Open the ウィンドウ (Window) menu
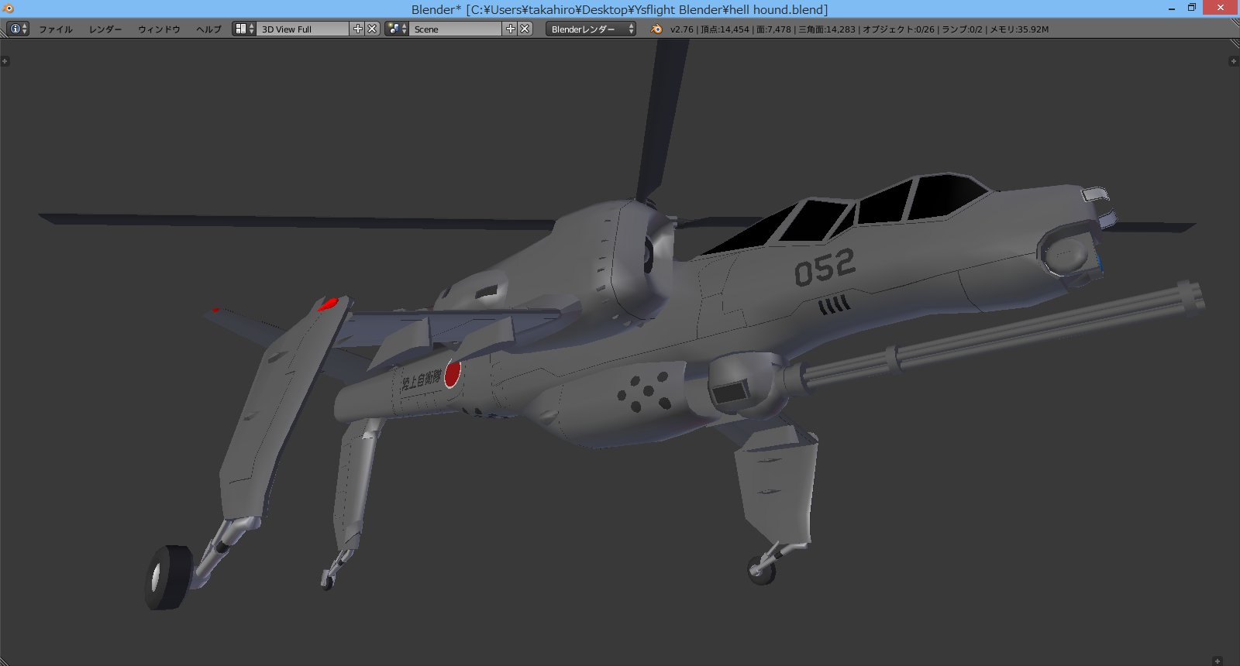 click(x=159, y=29)
